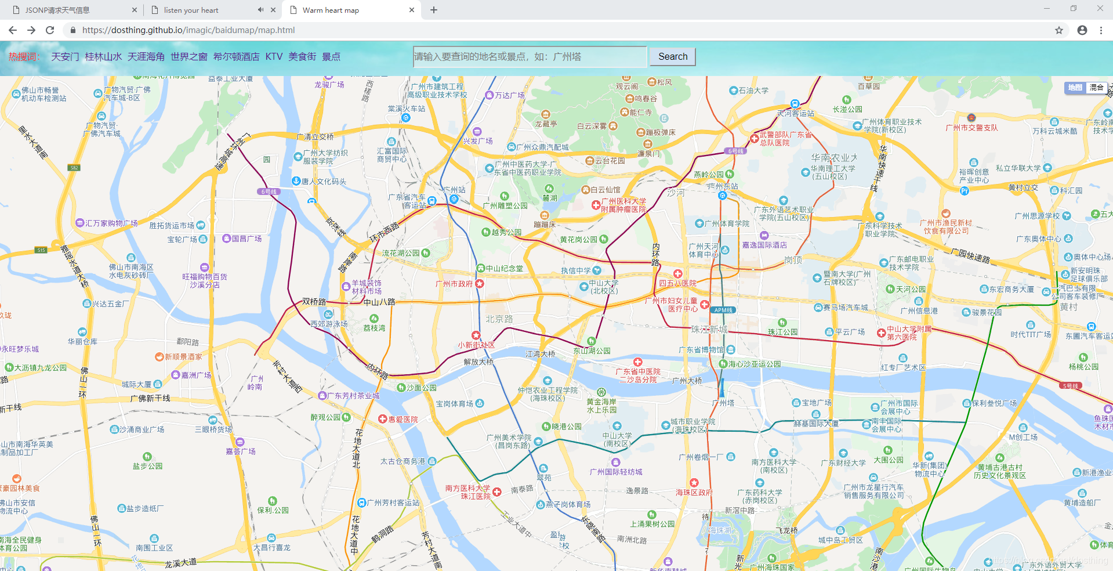This screenshot has width=1113, height=571.
Task: Mute audio on the listen your heart tab
Action: point(260,10)
